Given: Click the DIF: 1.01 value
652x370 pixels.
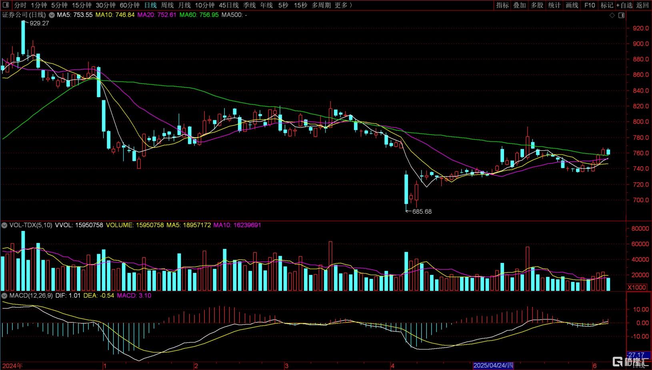Looking at the screenshot, I should tap(68, 296).
